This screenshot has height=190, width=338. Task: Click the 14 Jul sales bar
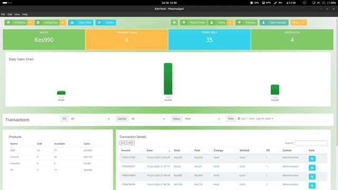168,79
